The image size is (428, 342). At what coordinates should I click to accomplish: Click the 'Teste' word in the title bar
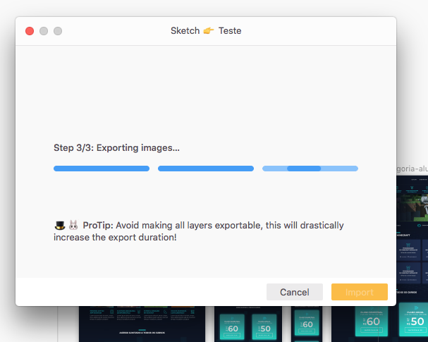click(230, 30)
